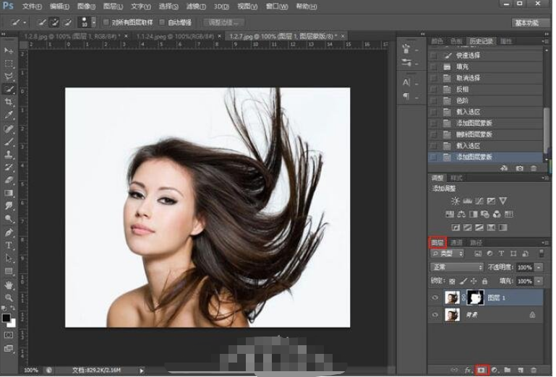Viewport: 556px width, 377px height.
Task: Click the delete layer trash icon
Action: pyautogui.click(x=534, y=370)
